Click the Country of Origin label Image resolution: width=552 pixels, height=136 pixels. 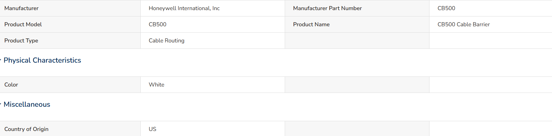click(x=26, y=129)
